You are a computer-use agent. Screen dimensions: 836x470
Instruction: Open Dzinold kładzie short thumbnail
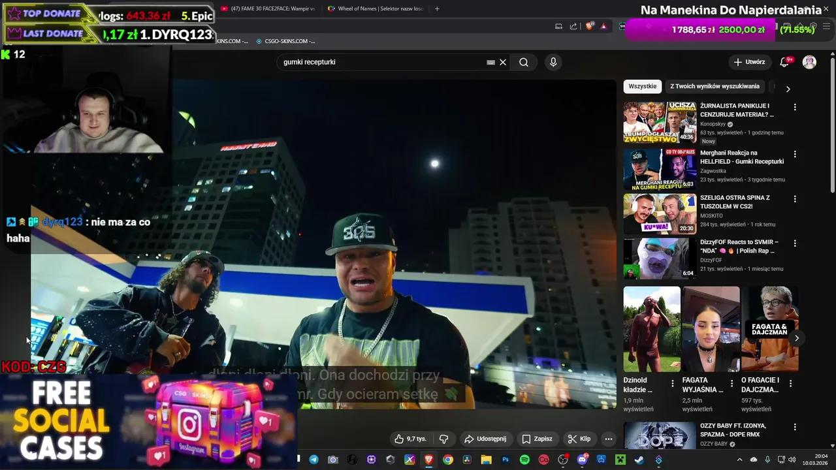click(652, 329)
